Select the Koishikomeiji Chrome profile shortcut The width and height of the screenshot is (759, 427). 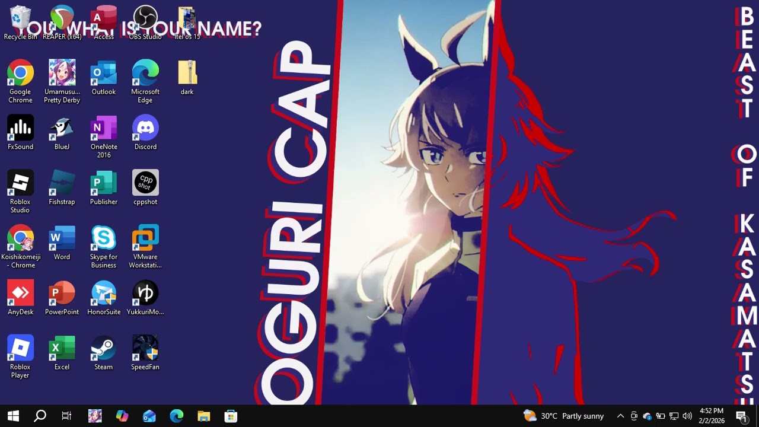pos(20,247)
